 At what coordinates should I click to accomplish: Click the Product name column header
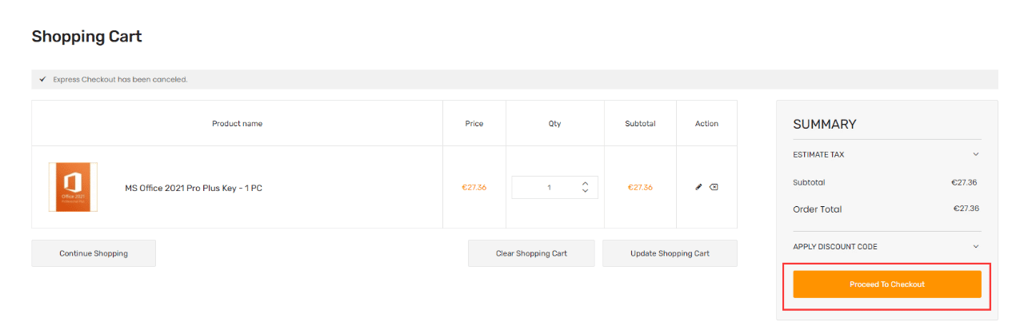237,124
